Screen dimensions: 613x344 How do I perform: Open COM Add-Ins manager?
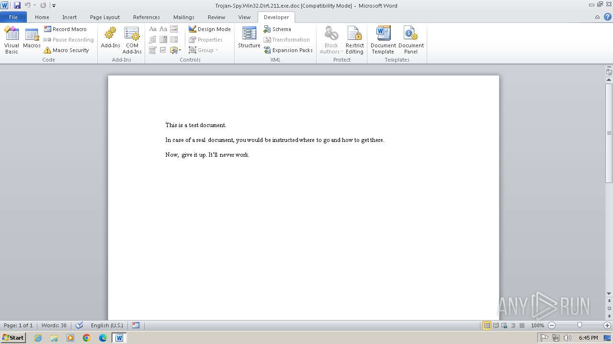coord(132,40)
